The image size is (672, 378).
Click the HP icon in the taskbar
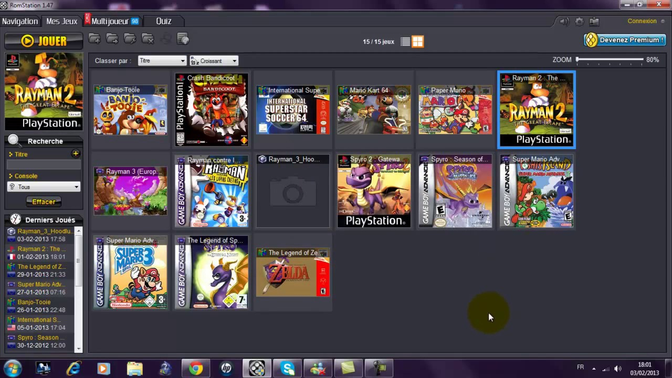click(226, 369)
